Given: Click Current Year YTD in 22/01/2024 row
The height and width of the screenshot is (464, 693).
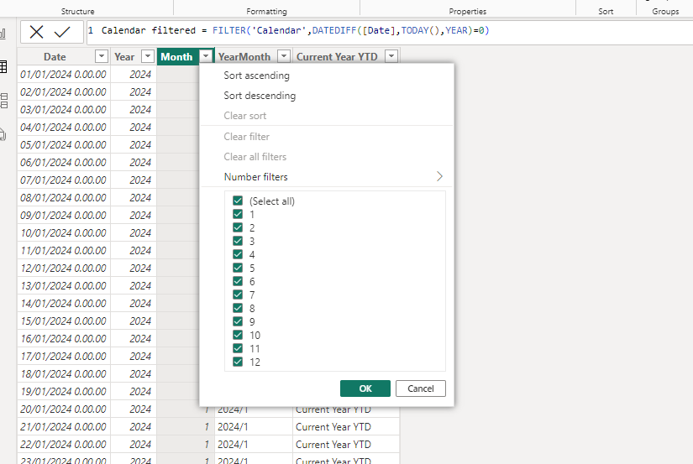Looking at the screenshot, I should tap(346, 445).
